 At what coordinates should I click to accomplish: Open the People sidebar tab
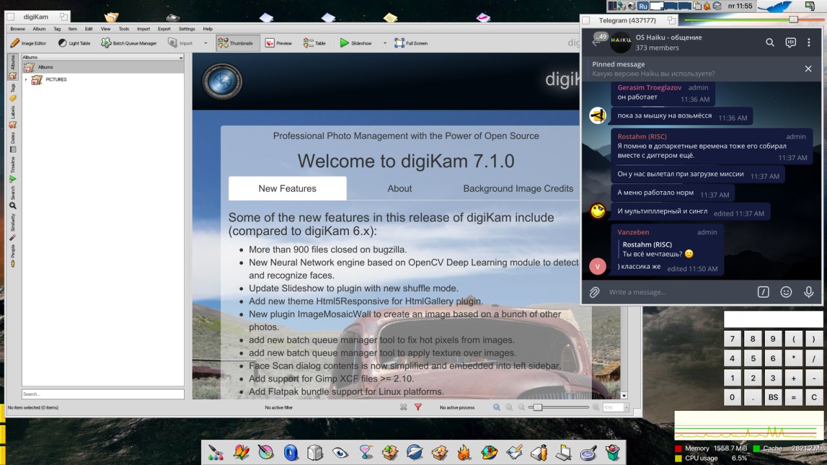click(x=12, y=255)
